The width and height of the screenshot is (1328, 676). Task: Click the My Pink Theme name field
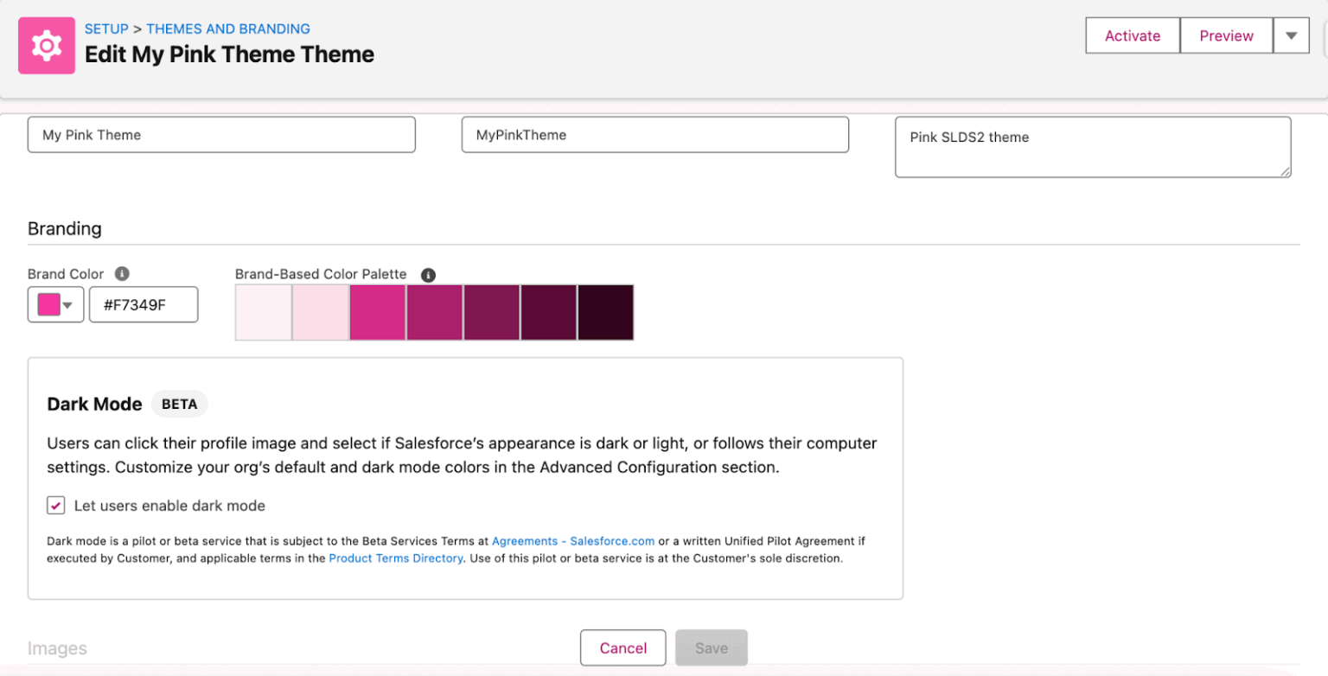pos(221,135)
